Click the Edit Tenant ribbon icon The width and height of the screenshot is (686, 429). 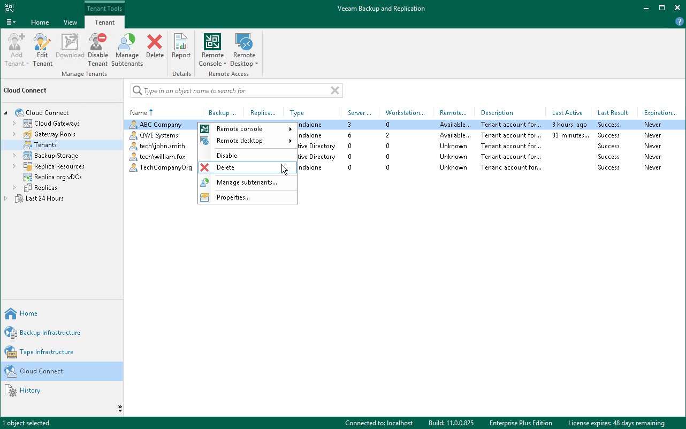pyautogui.click(x=42, y=42)
